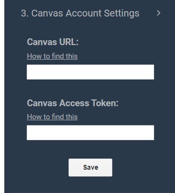This screenshot has width=175, height=193.
Task: Click the 'Canvas Account Settings' title text
Action: click(85, 13)
